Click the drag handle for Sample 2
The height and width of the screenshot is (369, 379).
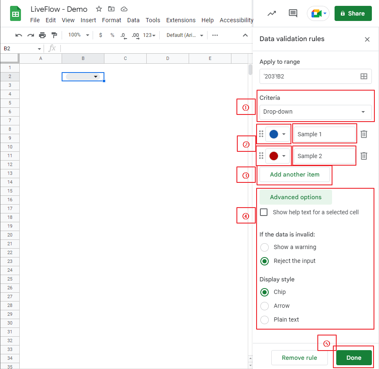[x=261, y=156]
